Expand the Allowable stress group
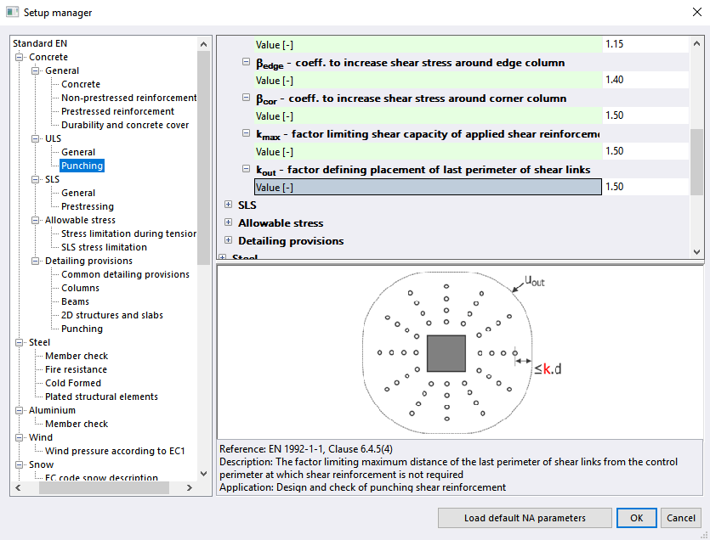The image size is (710, 540). tap(228, 222)
